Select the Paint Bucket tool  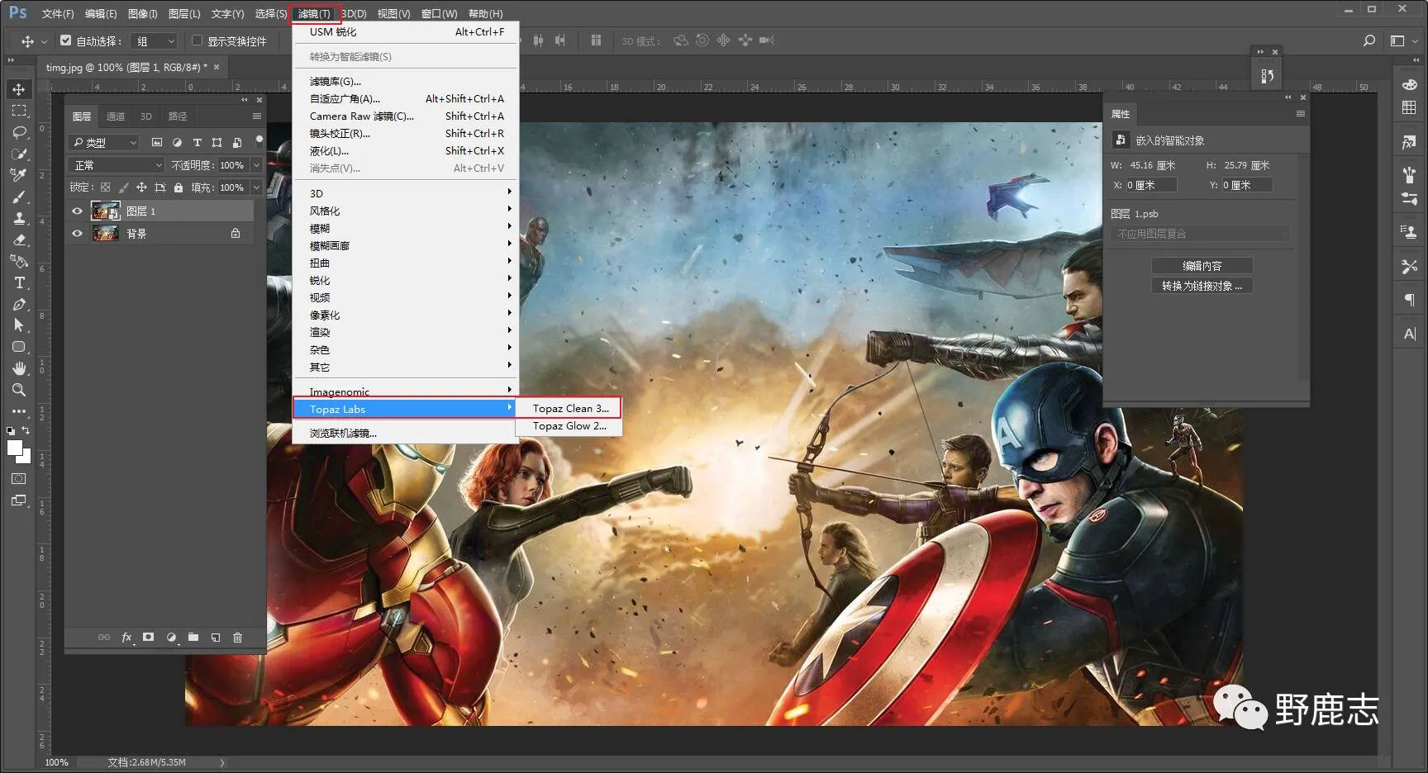click(19, 261)
